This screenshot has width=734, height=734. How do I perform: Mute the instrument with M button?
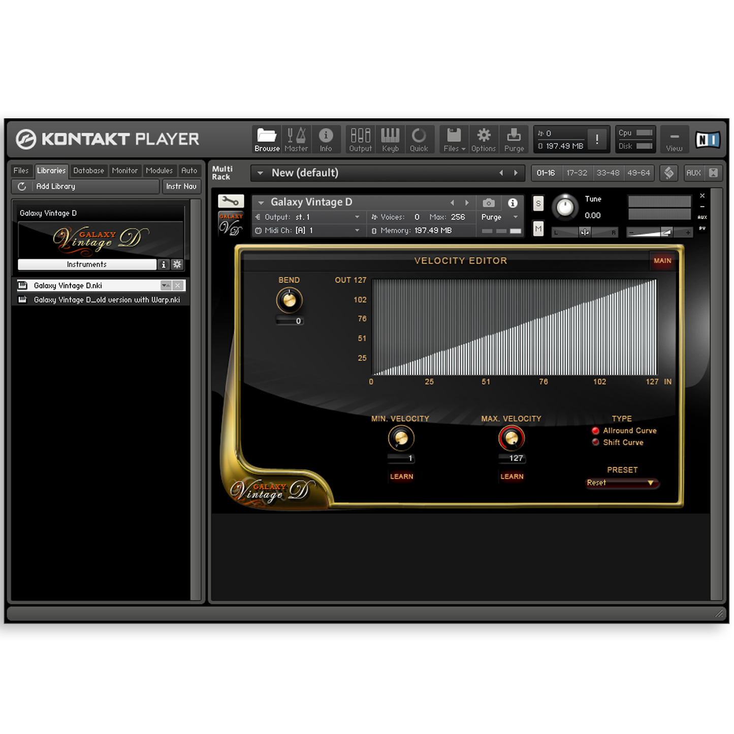[538, 229]
